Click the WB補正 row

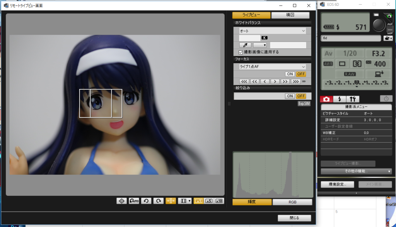point(356,133)
